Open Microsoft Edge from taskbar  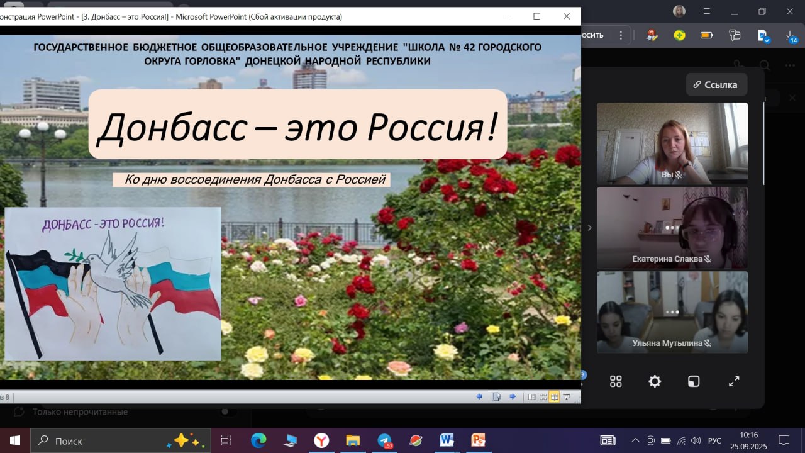pos(258,440)
